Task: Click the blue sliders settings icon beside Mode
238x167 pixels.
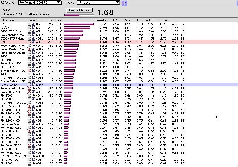Action: point(124,3)
